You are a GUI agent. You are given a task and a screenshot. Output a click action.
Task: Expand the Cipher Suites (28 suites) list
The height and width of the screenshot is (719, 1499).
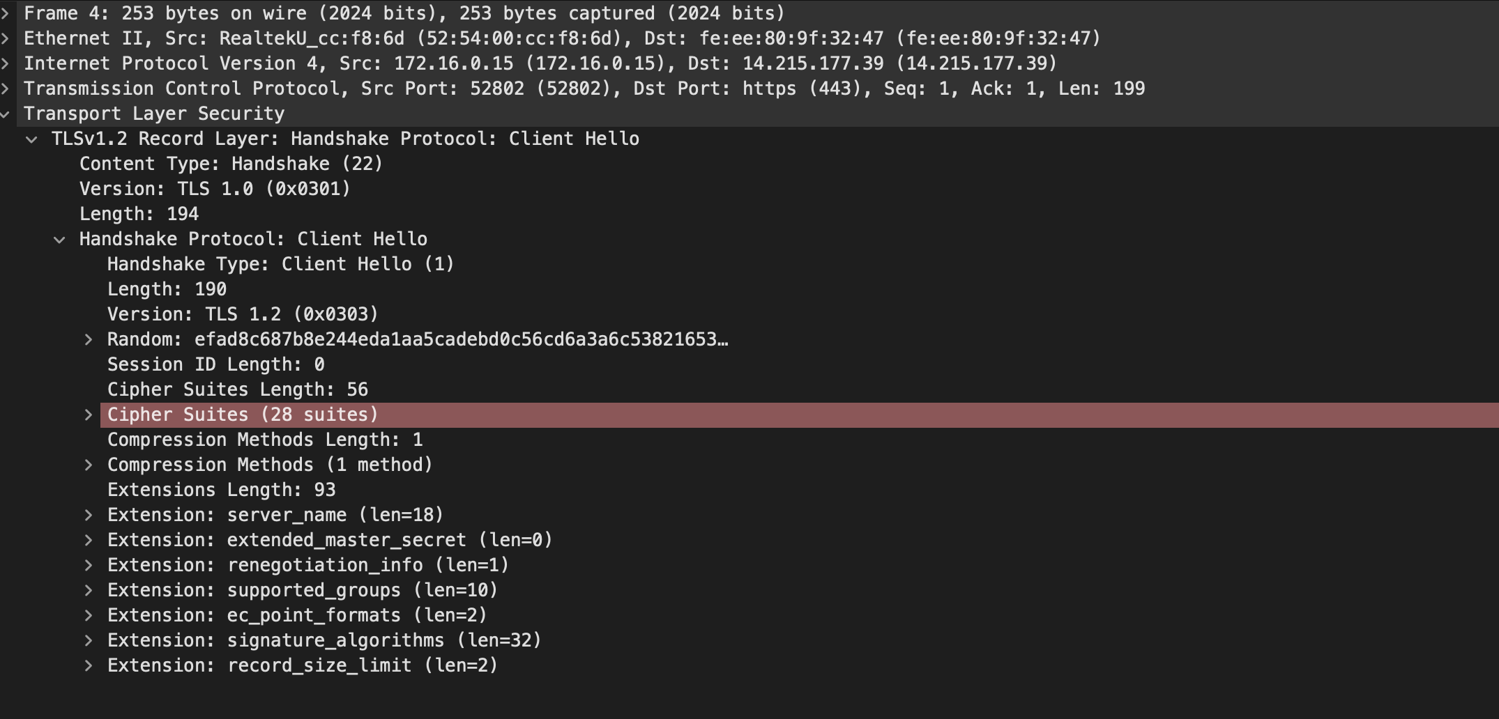(x=89, y=415)
